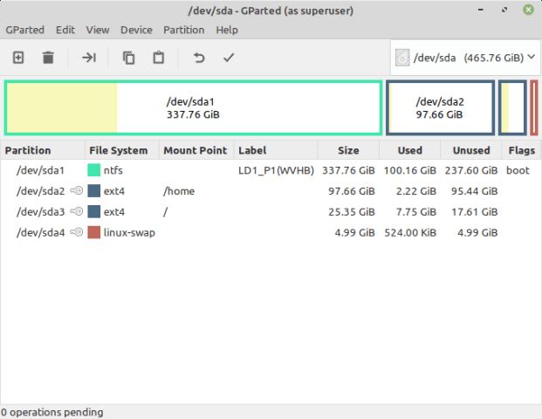The image size is (542, 419).
Task: Select the /dev/sda2 block in disk map
Action: [440, 108]
